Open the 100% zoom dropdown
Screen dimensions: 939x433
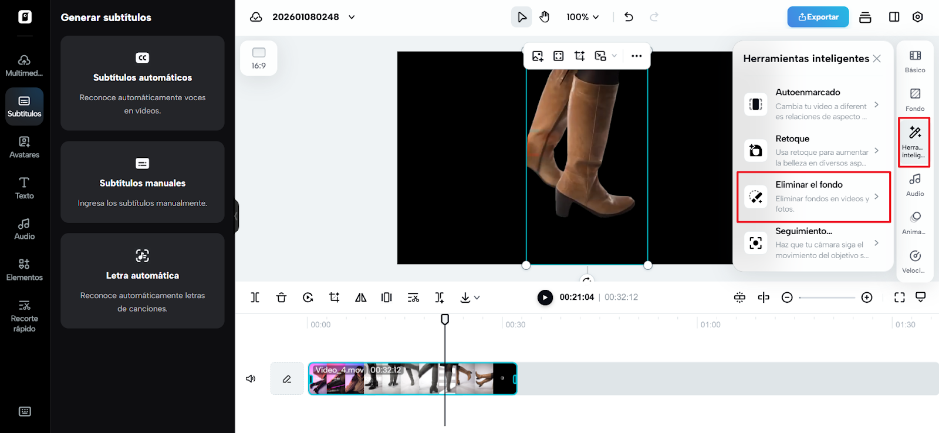tap(582, 17)
